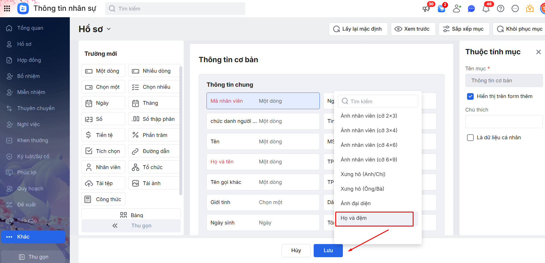
Task: Click the Nghỉ việc sidebar icon
Action: pyautogui.click(x=9, y=124)
